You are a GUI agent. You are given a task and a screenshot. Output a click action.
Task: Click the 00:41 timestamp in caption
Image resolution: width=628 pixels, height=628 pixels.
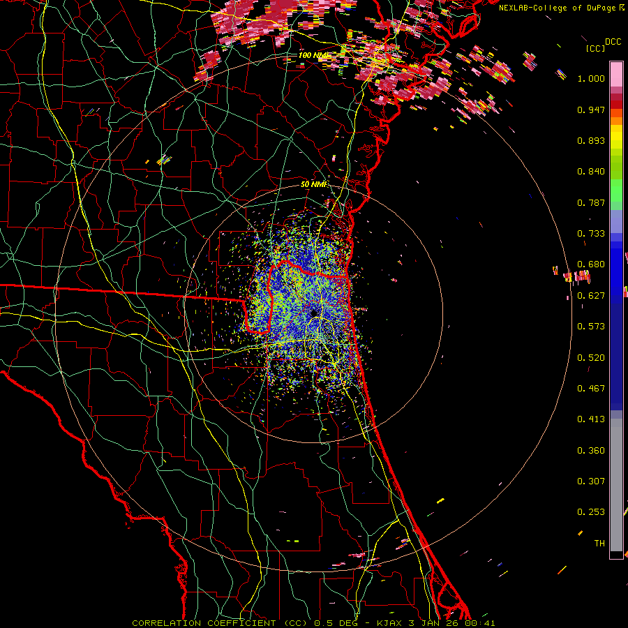[480, 623]
